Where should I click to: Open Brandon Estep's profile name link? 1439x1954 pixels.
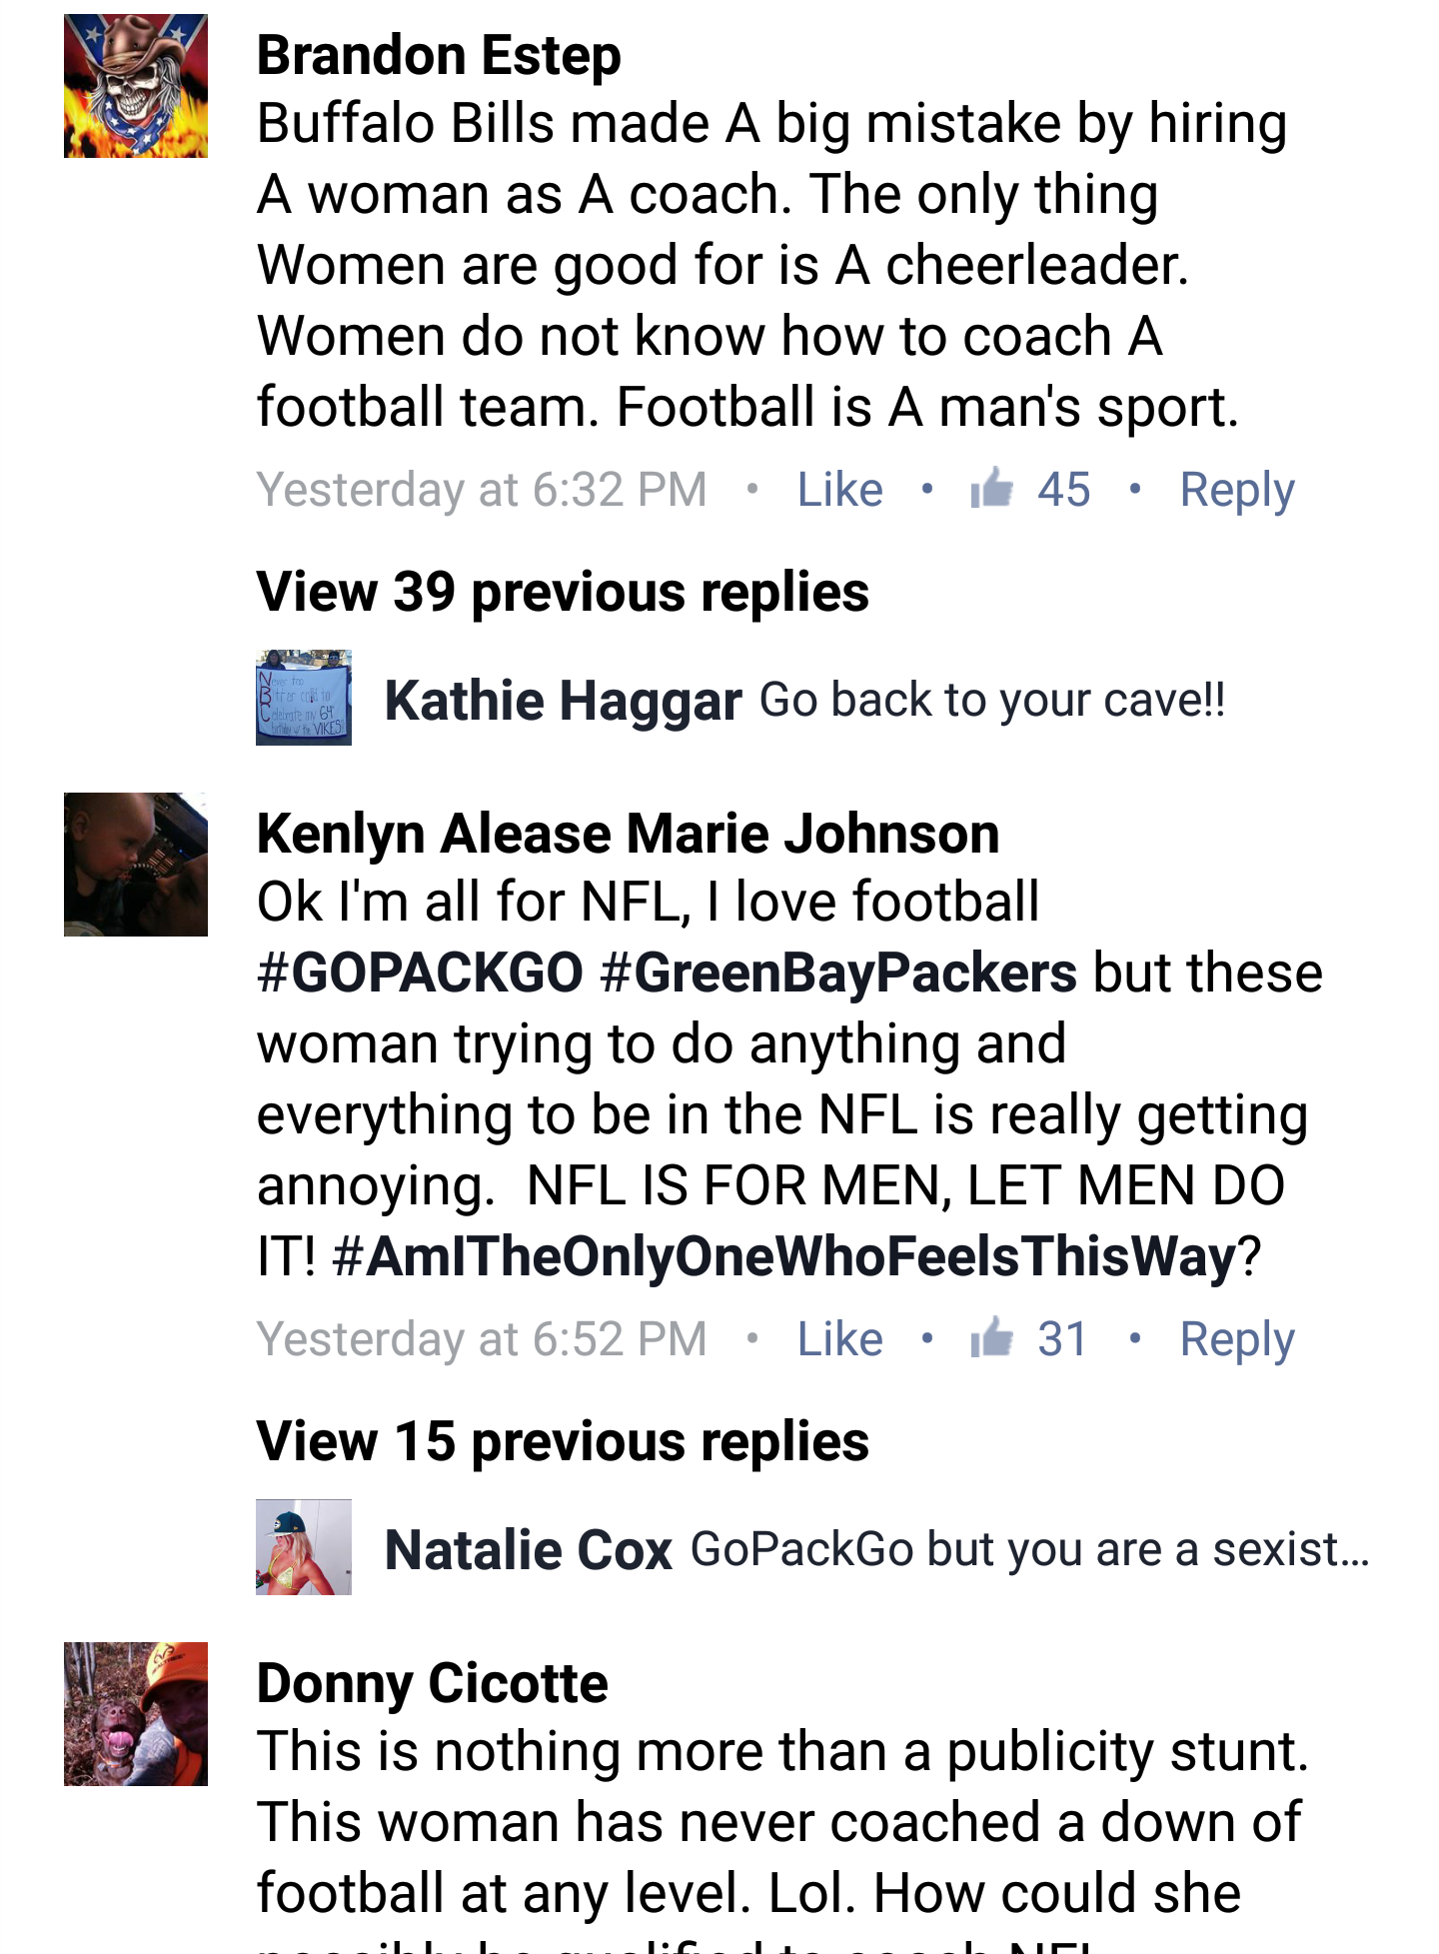pos(439,55)
